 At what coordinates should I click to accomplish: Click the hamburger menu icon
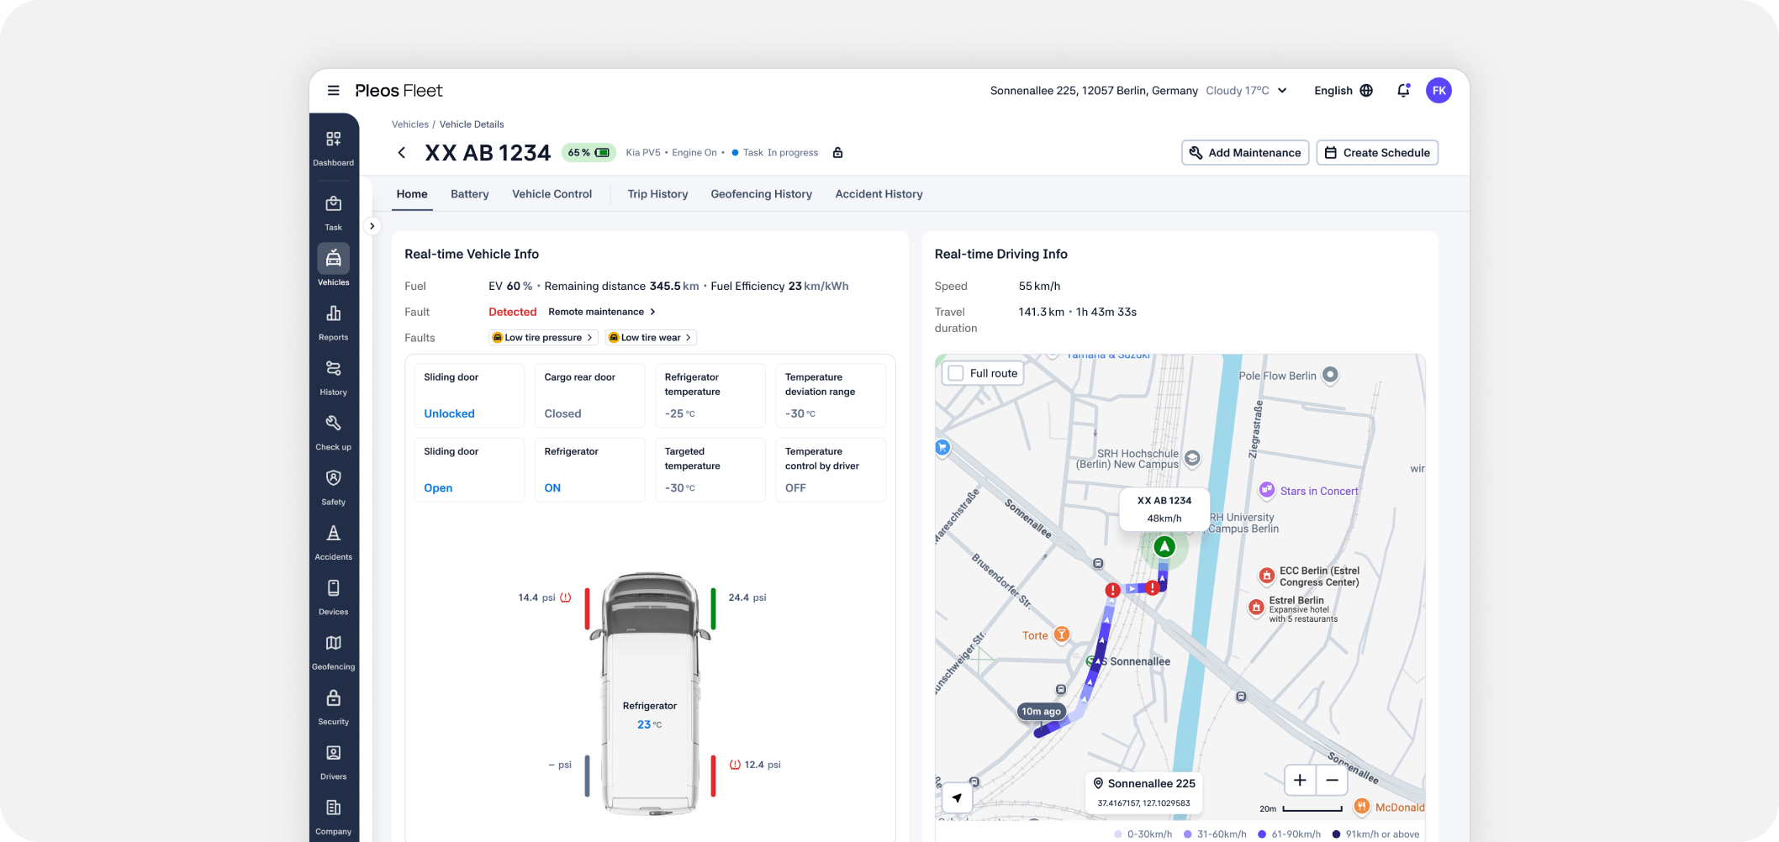(x=333, y=91)
